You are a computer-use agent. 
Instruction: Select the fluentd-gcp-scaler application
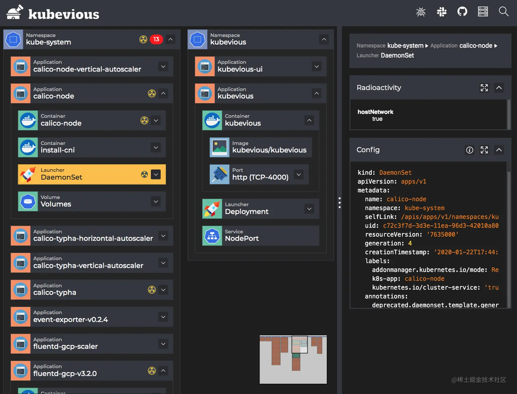click(x=92, y=344)
